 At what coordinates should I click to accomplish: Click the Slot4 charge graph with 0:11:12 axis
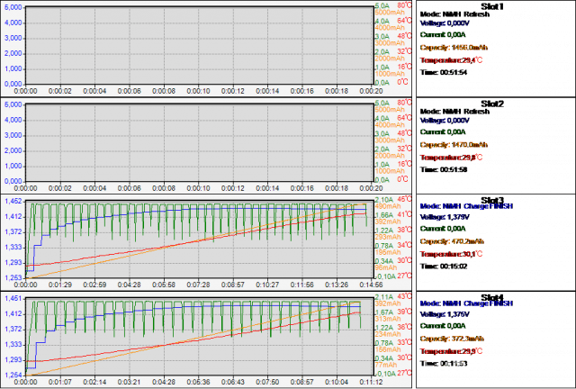tap(200, 337)
